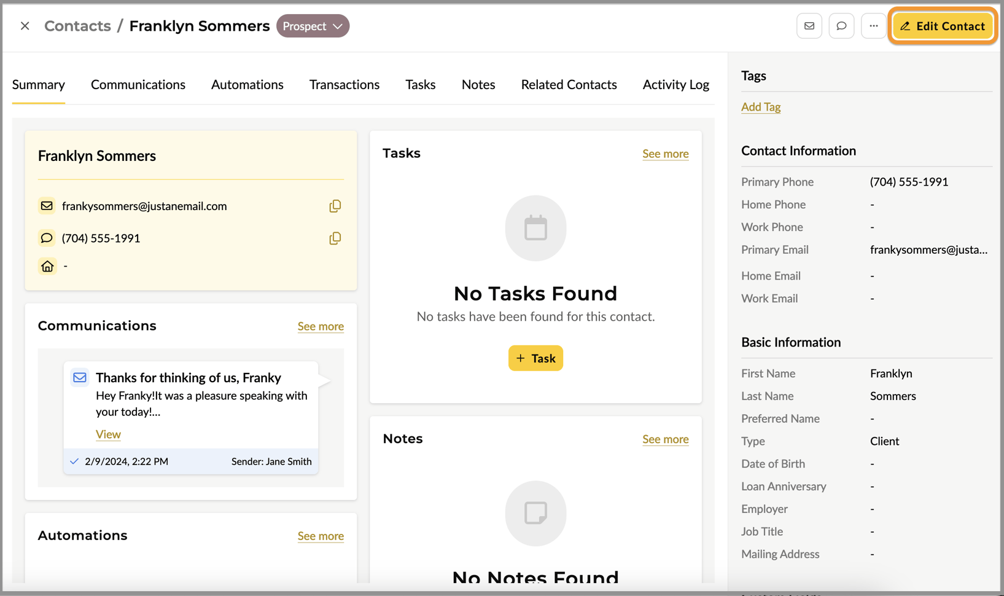Screen dimensions: 1004x596
Task: Expand the Prospect status dropdown
Action: click(313, 26)
